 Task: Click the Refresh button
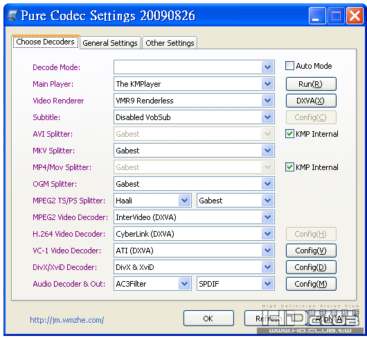tap(269, 319)
